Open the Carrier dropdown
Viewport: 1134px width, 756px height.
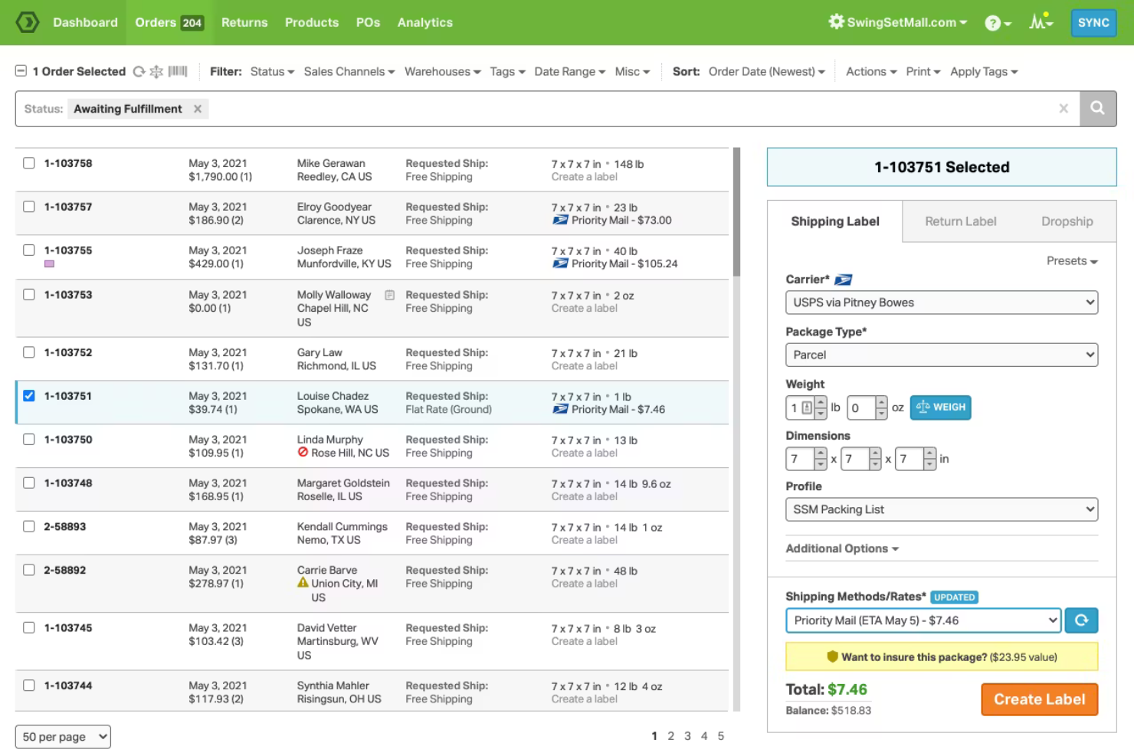click(x=941, y=303)
